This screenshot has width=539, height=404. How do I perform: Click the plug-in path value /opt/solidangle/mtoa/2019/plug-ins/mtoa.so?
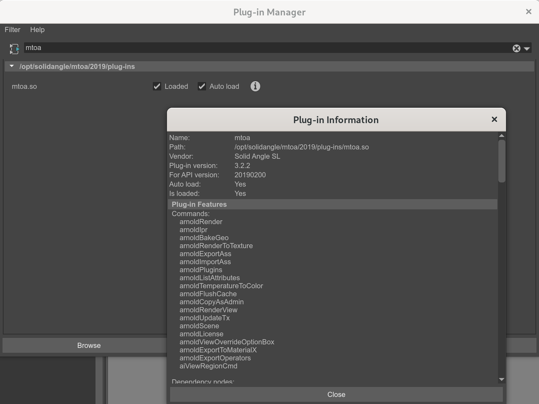[302, 147]
